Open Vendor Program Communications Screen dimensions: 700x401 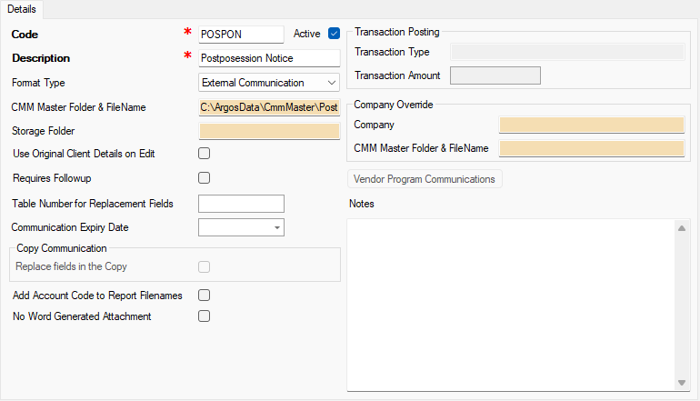425,179
